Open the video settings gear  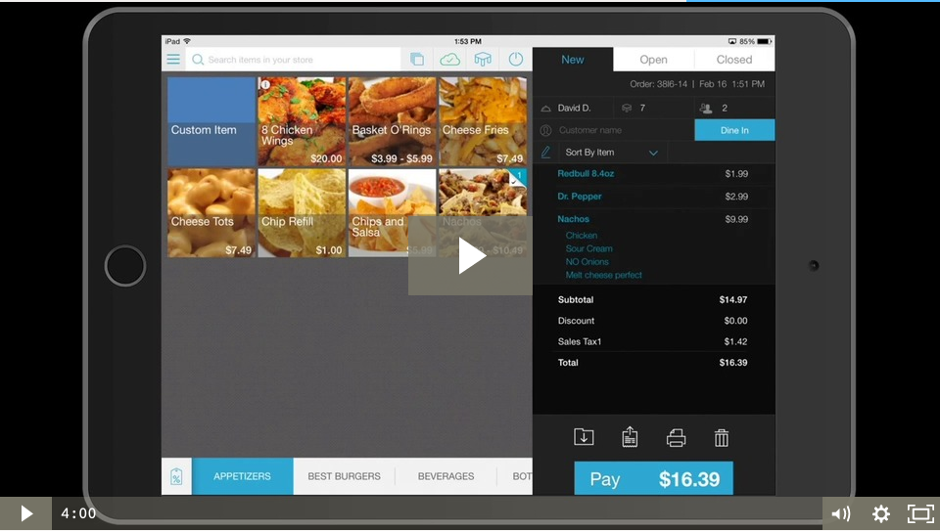pyautogui.click(x=880, y=513)
